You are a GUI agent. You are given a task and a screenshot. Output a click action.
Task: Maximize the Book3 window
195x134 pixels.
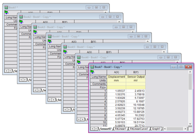(124, 27)
